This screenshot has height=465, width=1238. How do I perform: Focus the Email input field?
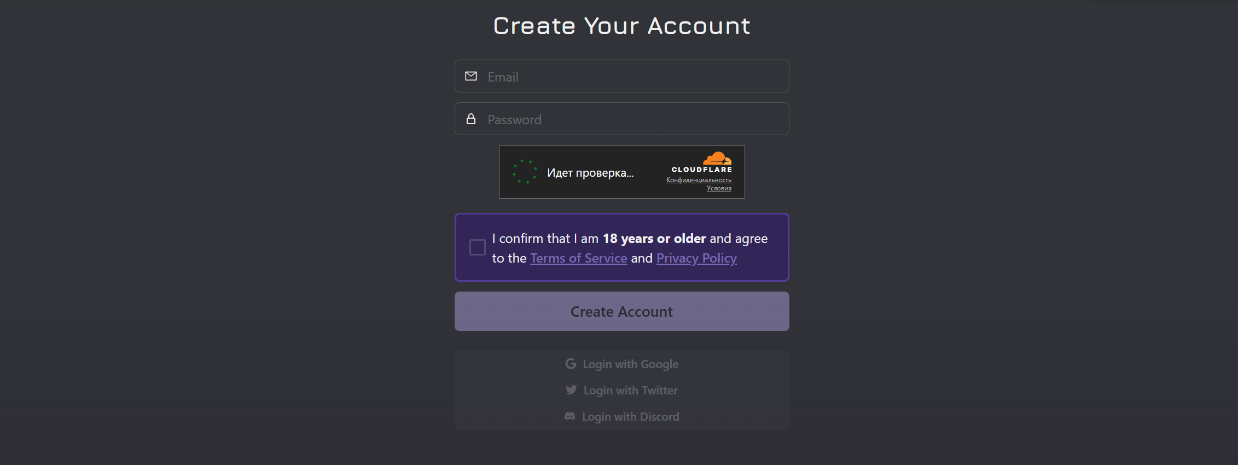622,76
